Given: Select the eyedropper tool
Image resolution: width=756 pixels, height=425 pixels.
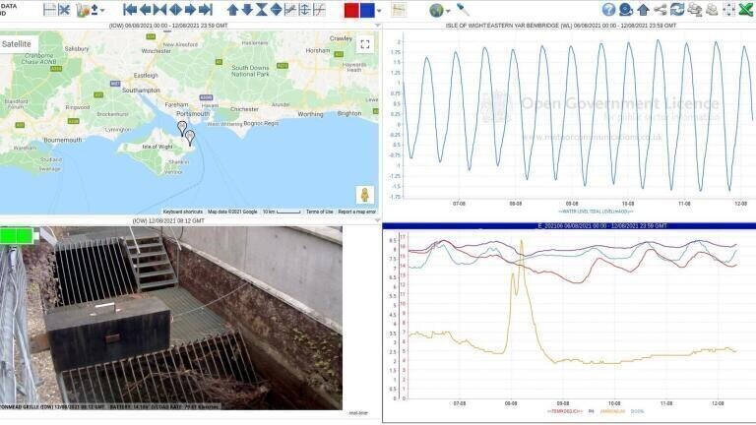Looking at the screenshot, I should pos(463,10).
